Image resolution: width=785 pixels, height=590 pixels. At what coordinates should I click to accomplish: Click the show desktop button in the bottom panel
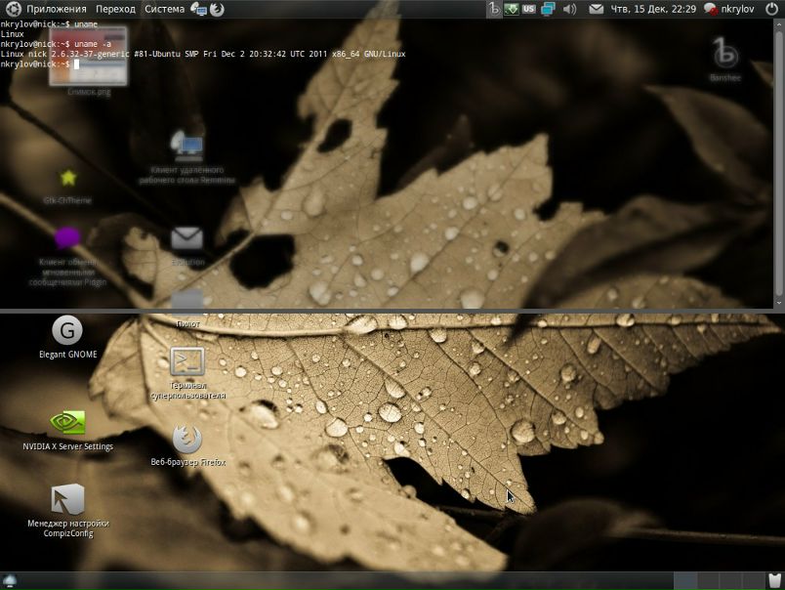coord(10,581)
